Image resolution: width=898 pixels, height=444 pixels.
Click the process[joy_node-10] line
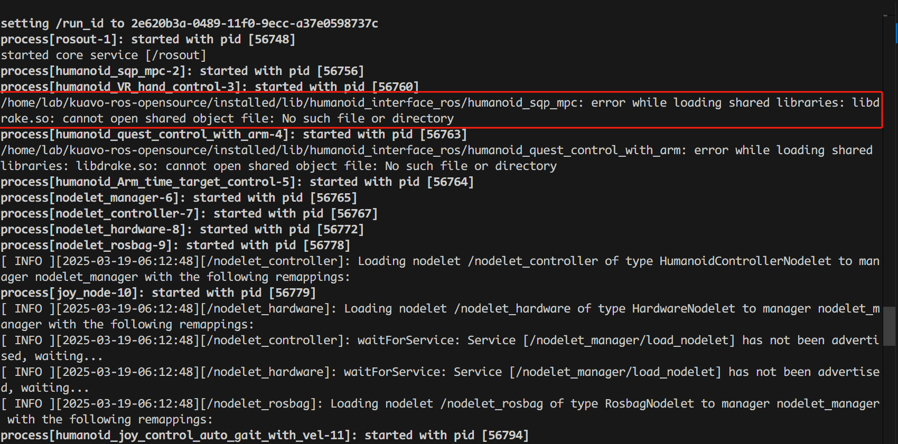point(158,292)
